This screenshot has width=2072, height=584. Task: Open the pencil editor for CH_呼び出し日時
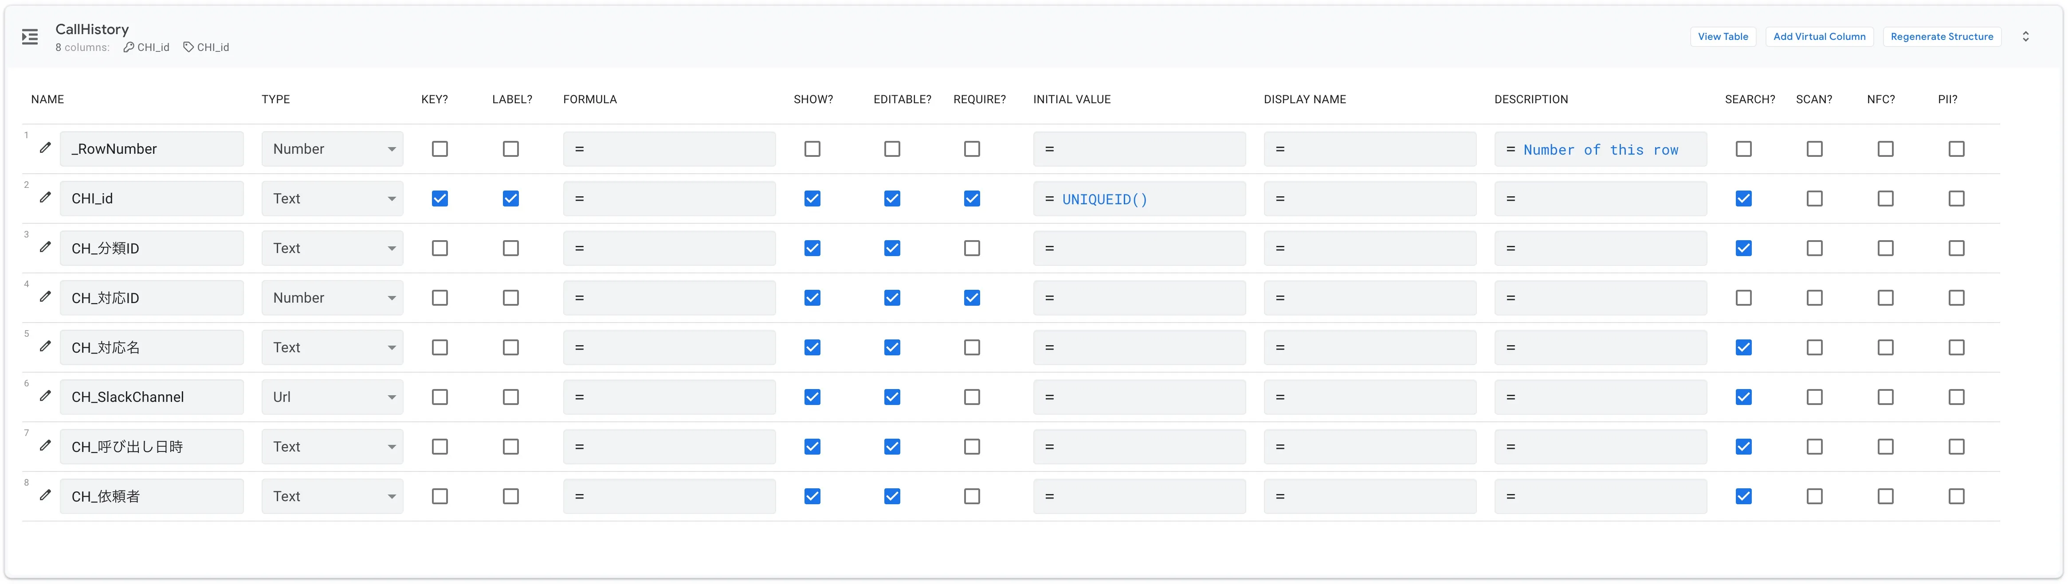click(x=46, y=446)
